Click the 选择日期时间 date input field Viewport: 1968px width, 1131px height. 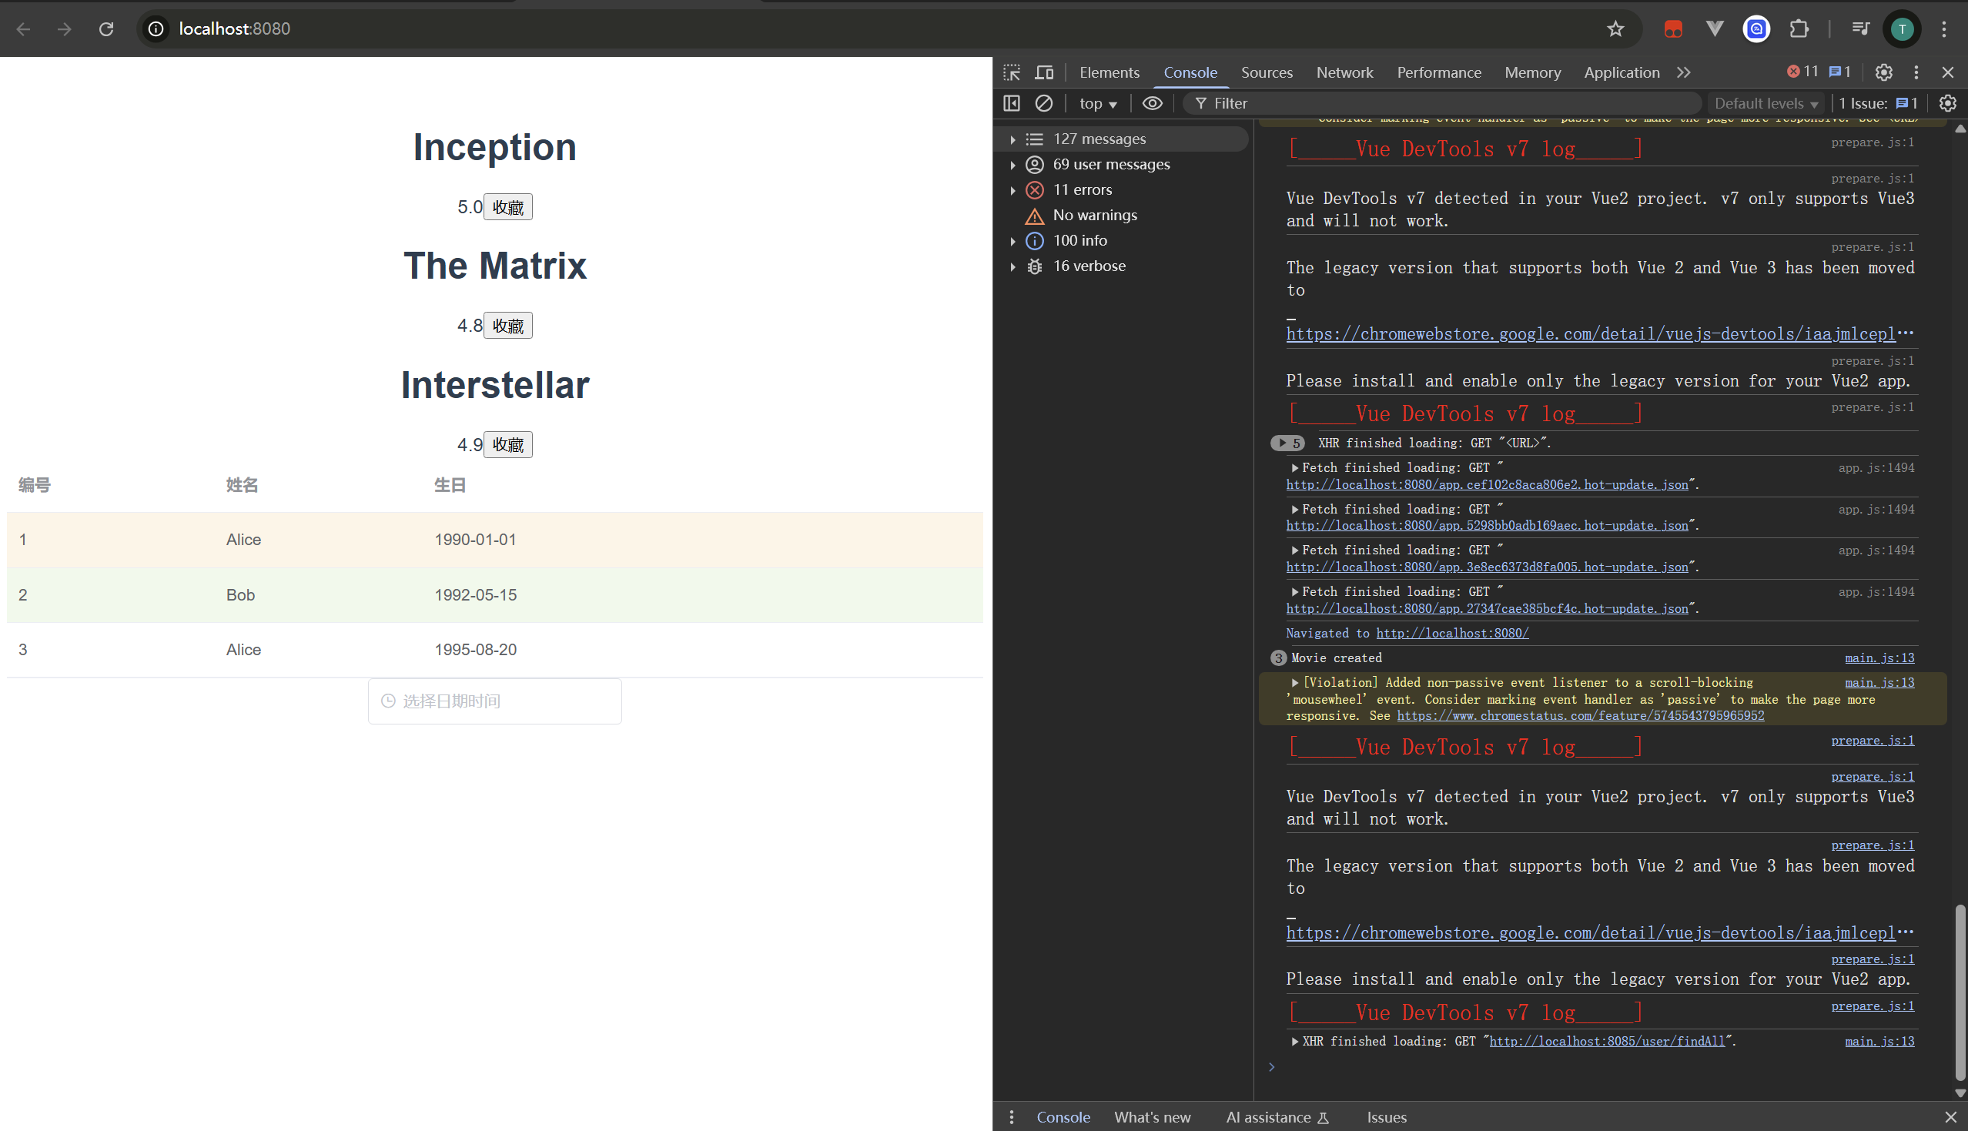(x=495, y=701)
